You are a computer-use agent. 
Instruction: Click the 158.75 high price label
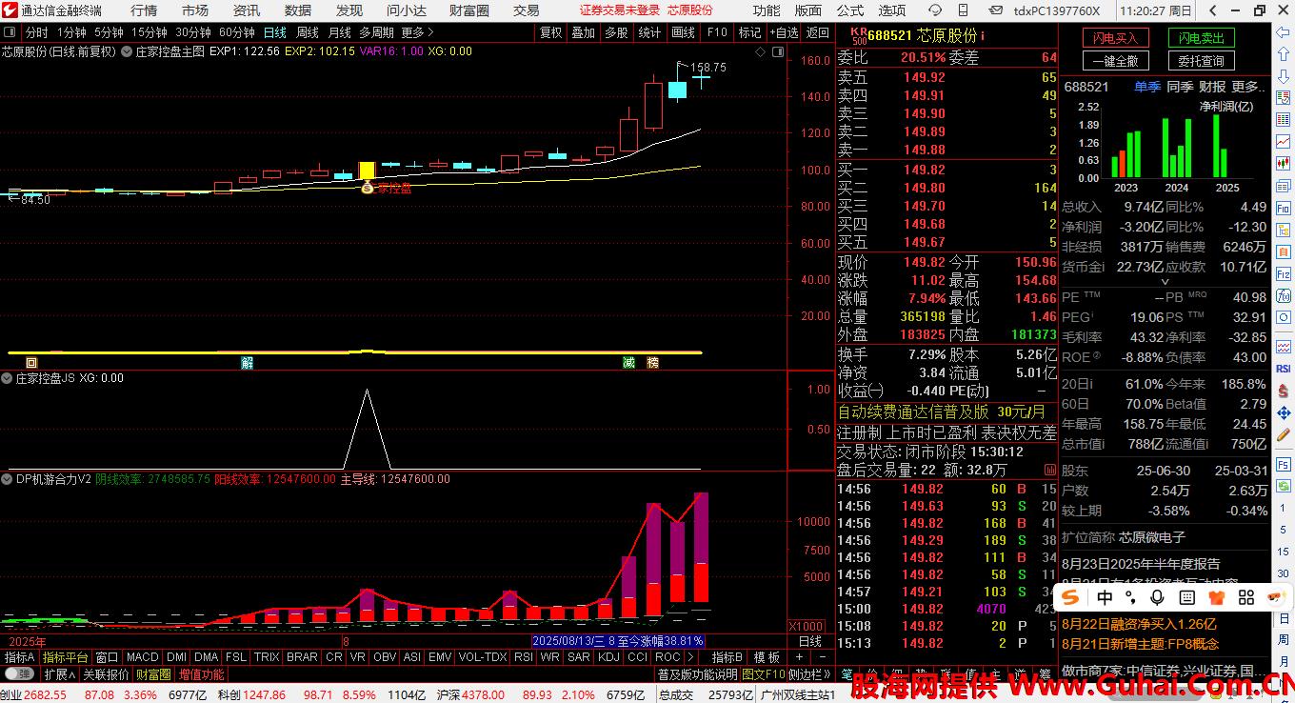point(708,68)
